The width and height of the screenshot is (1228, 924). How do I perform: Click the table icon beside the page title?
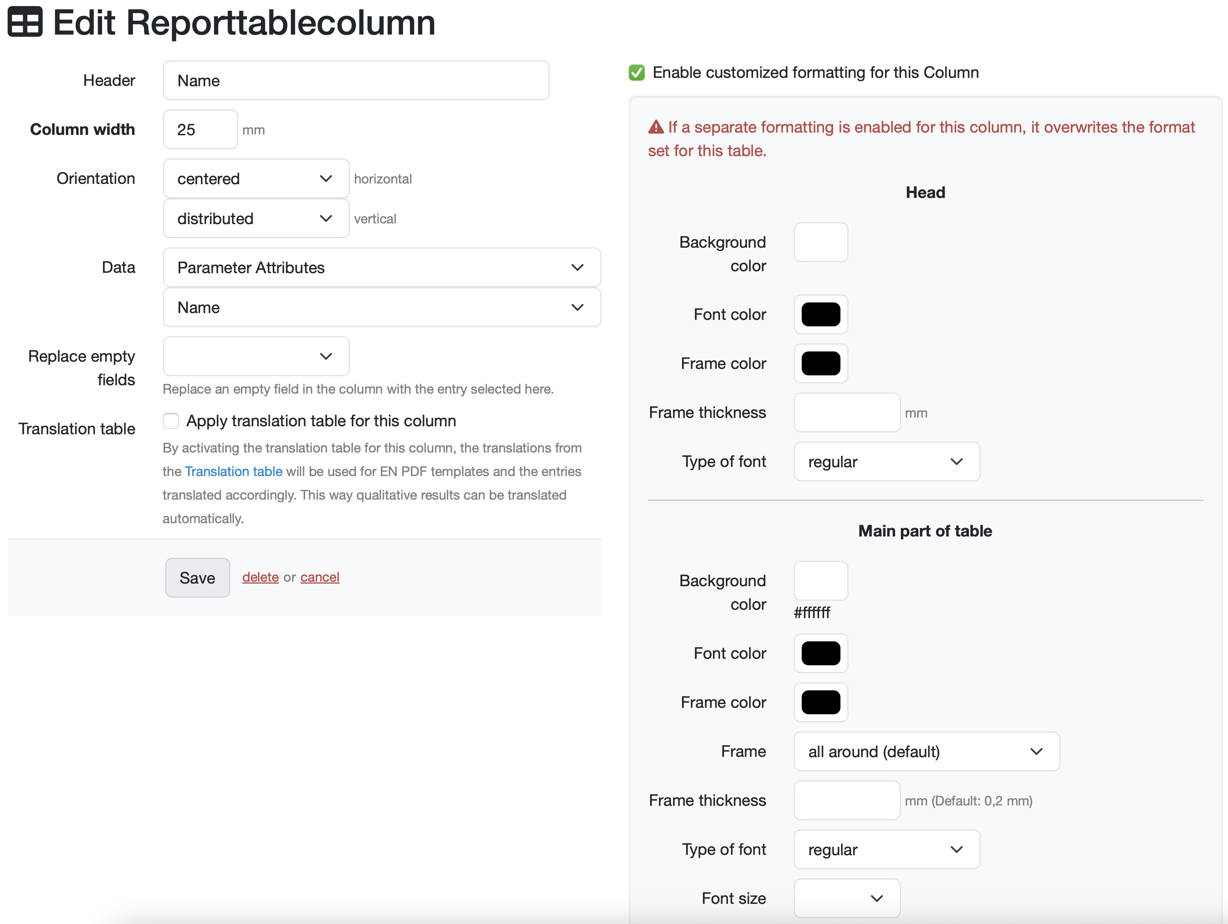click(x=24, y=22)
